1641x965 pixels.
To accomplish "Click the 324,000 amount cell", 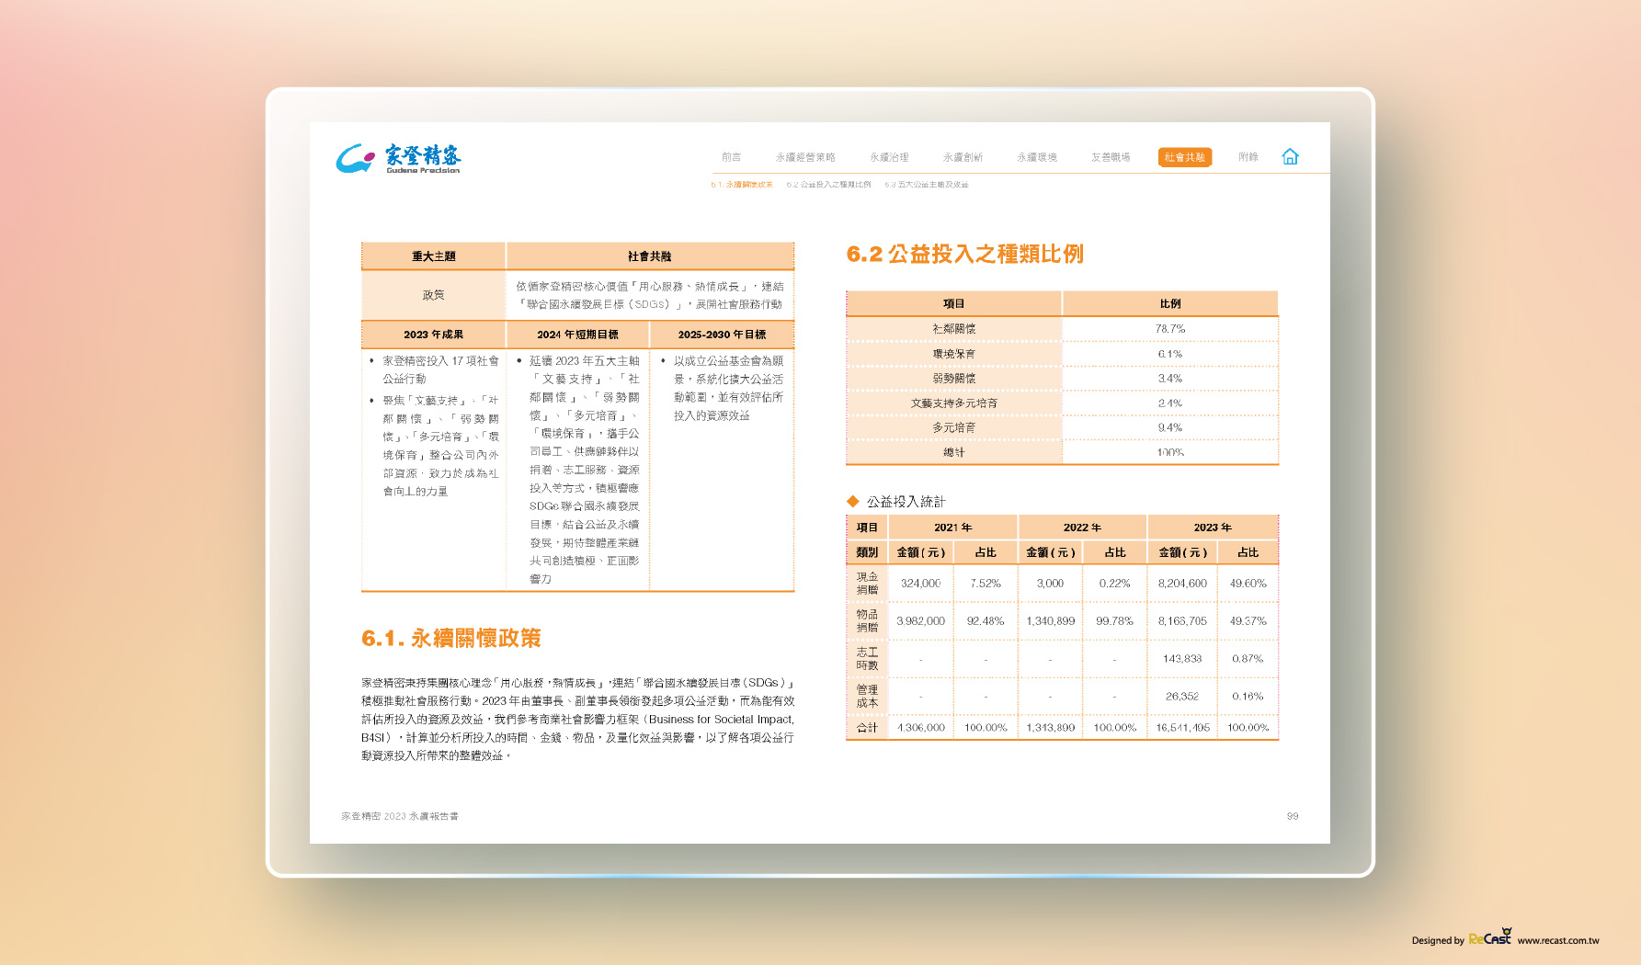I will [920, 584].
